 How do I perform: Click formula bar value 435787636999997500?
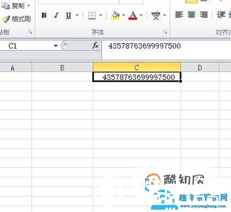point(145,46)
